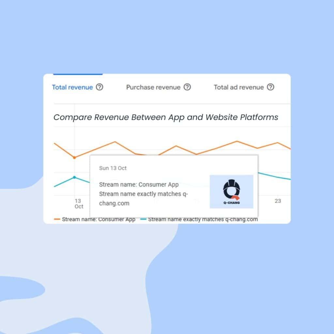Click the '23' axis date label
This screenshot has width=334, height=334.
pos(278,201)
